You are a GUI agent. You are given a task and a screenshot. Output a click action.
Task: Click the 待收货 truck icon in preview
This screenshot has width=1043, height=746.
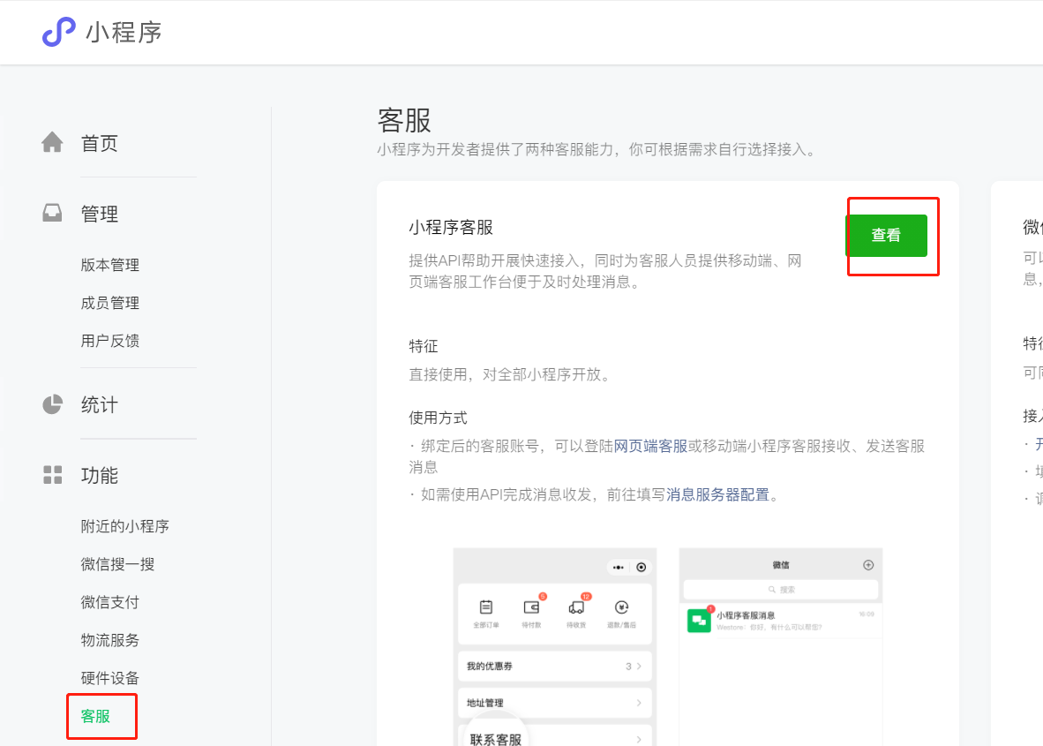pyautogui.click(x=576, y=607)
